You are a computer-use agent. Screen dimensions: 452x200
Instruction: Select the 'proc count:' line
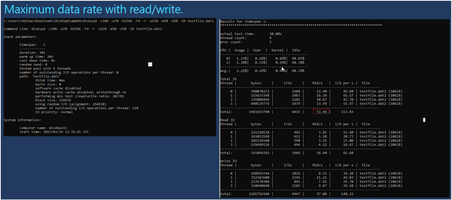pyautogui.click(x=245, y=42)
